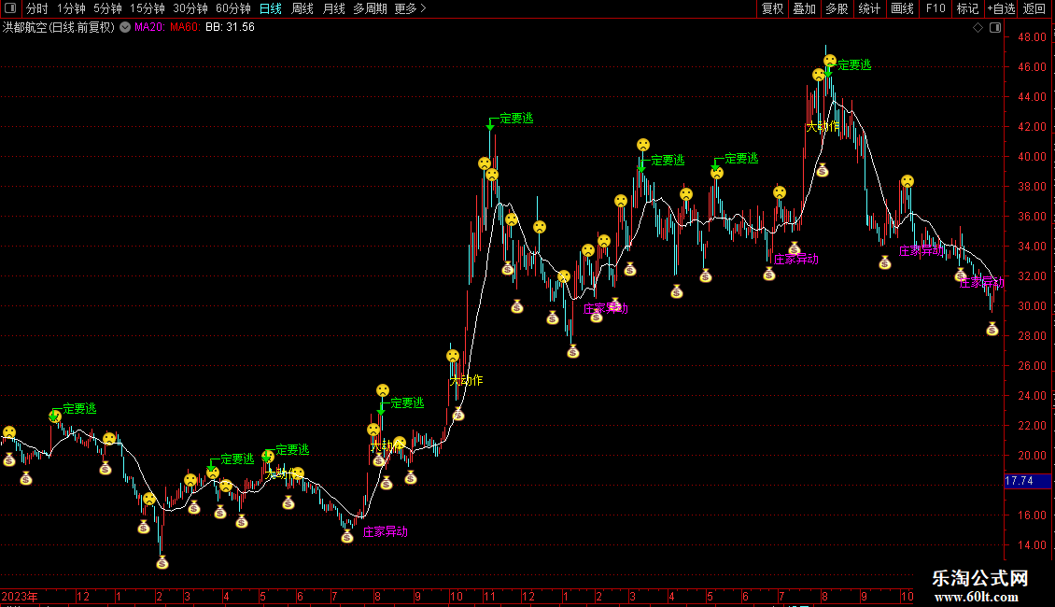Select the 60分钟 period tab
Image resolution: width=1055 pixels, height=607 pixels.
(233, 9)
